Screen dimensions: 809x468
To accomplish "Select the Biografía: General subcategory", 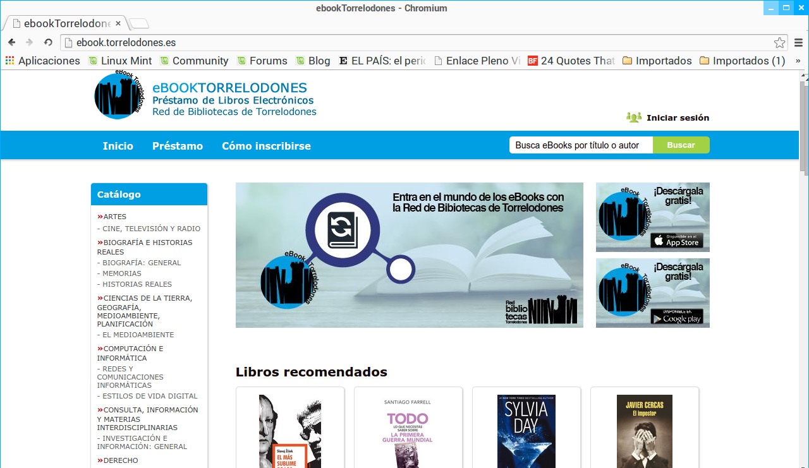I will (x=139, y=263).
